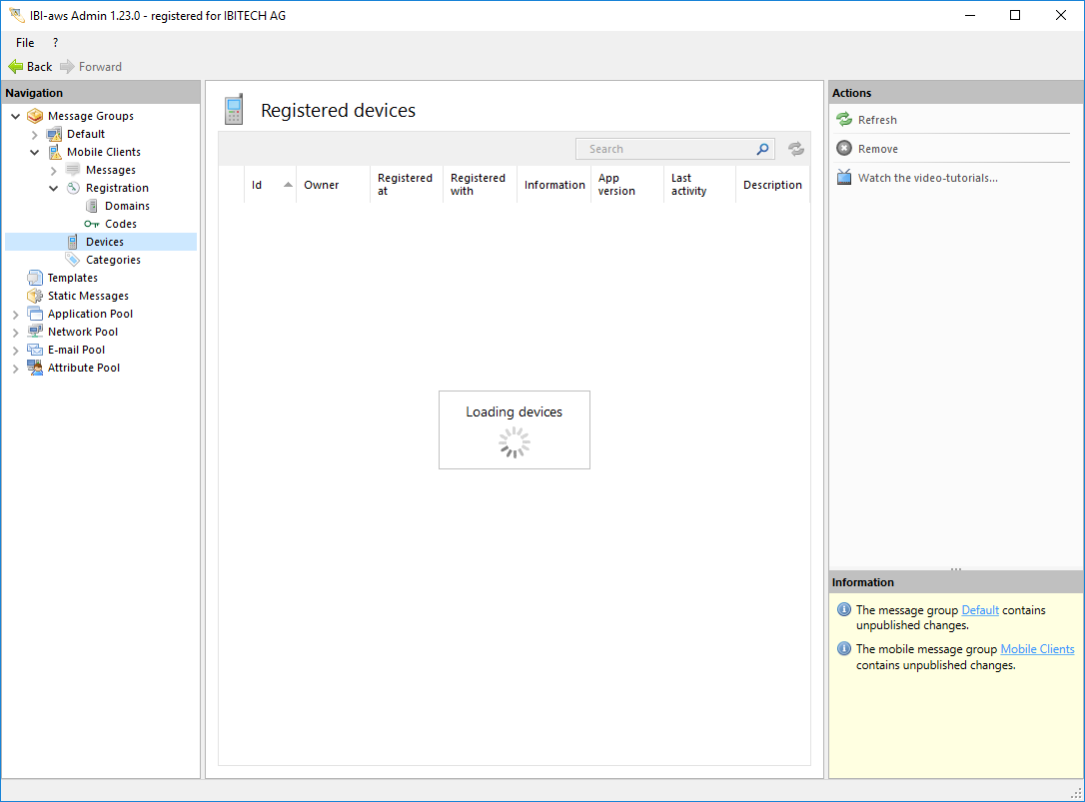Click the video-tutorials TV icon

[844, 178]
